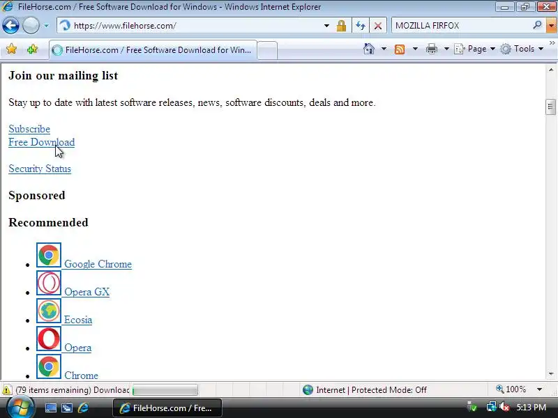Click the Opera GX logo thumbnail
This screenshot has height=418, width=558.
pyautogui.click(x=49, y=284)
